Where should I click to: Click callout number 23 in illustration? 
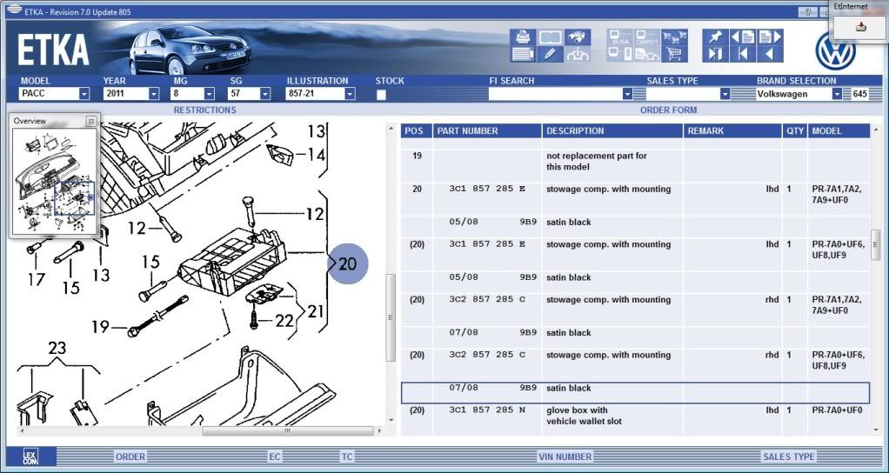(57, 347)
